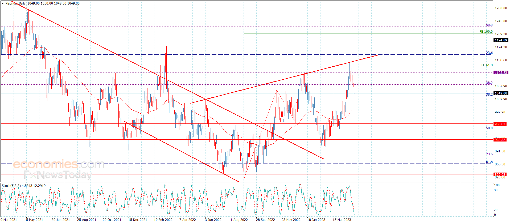
Task: Click the 18 Jan 2023 date label
Action: coord(316,220)
